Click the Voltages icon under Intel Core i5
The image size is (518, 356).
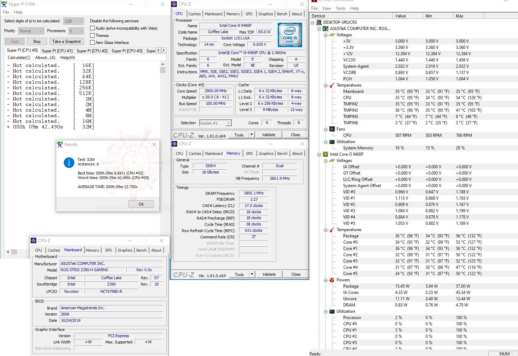click(332, 161)
